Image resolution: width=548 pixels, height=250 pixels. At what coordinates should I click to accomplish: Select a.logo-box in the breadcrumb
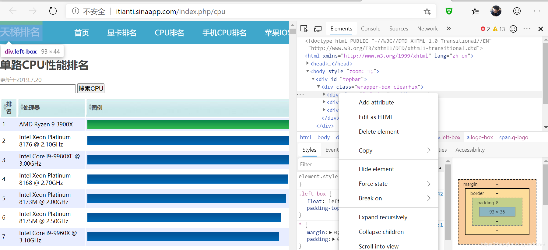480,137
